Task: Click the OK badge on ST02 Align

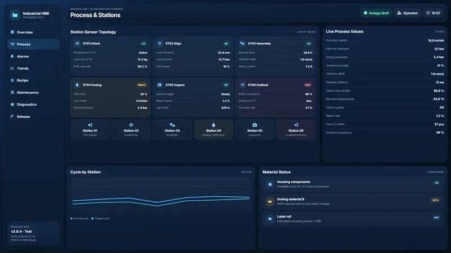Action: (x=226, y=44)
